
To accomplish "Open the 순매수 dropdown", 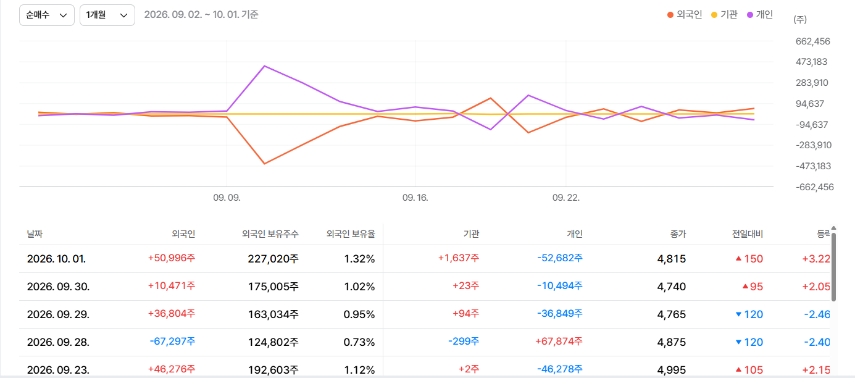I will click(x=47, y=15).
